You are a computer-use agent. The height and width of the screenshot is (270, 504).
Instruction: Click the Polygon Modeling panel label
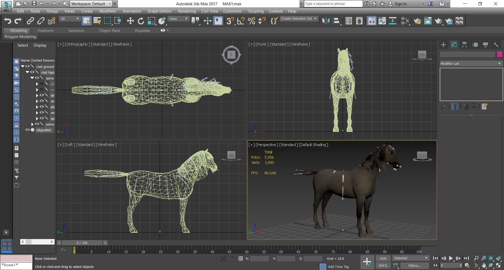[x=20, y=37]
